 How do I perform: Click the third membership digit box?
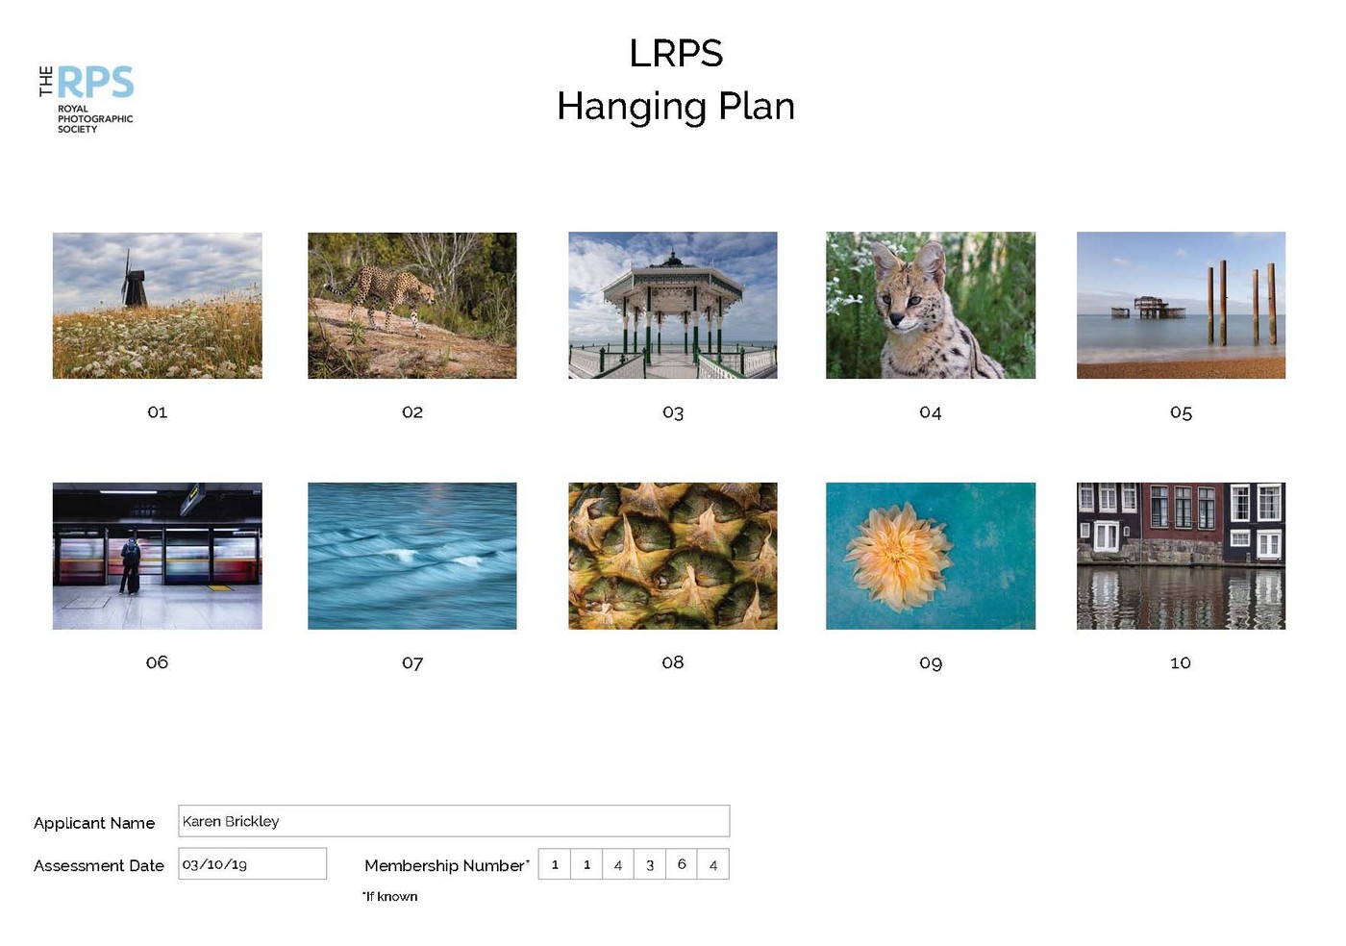coord(618,864)
